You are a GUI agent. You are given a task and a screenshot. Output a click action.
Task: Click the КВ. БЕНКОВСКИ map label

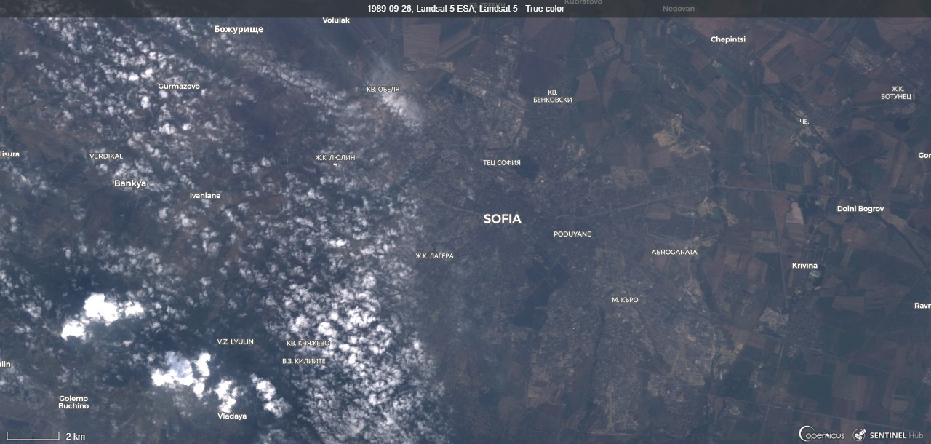pos(553,96)
